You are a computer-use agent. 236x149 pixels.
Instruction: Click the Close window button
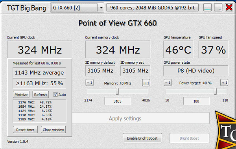53,130
